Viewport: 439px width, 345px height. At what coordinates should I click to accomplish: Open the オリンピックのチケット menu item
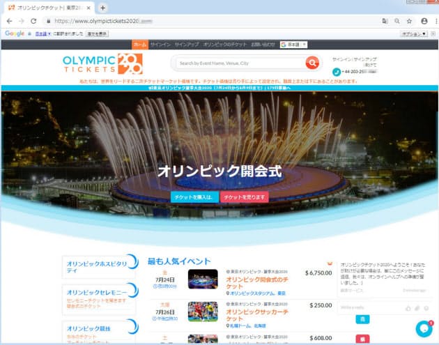pos(224,45)
